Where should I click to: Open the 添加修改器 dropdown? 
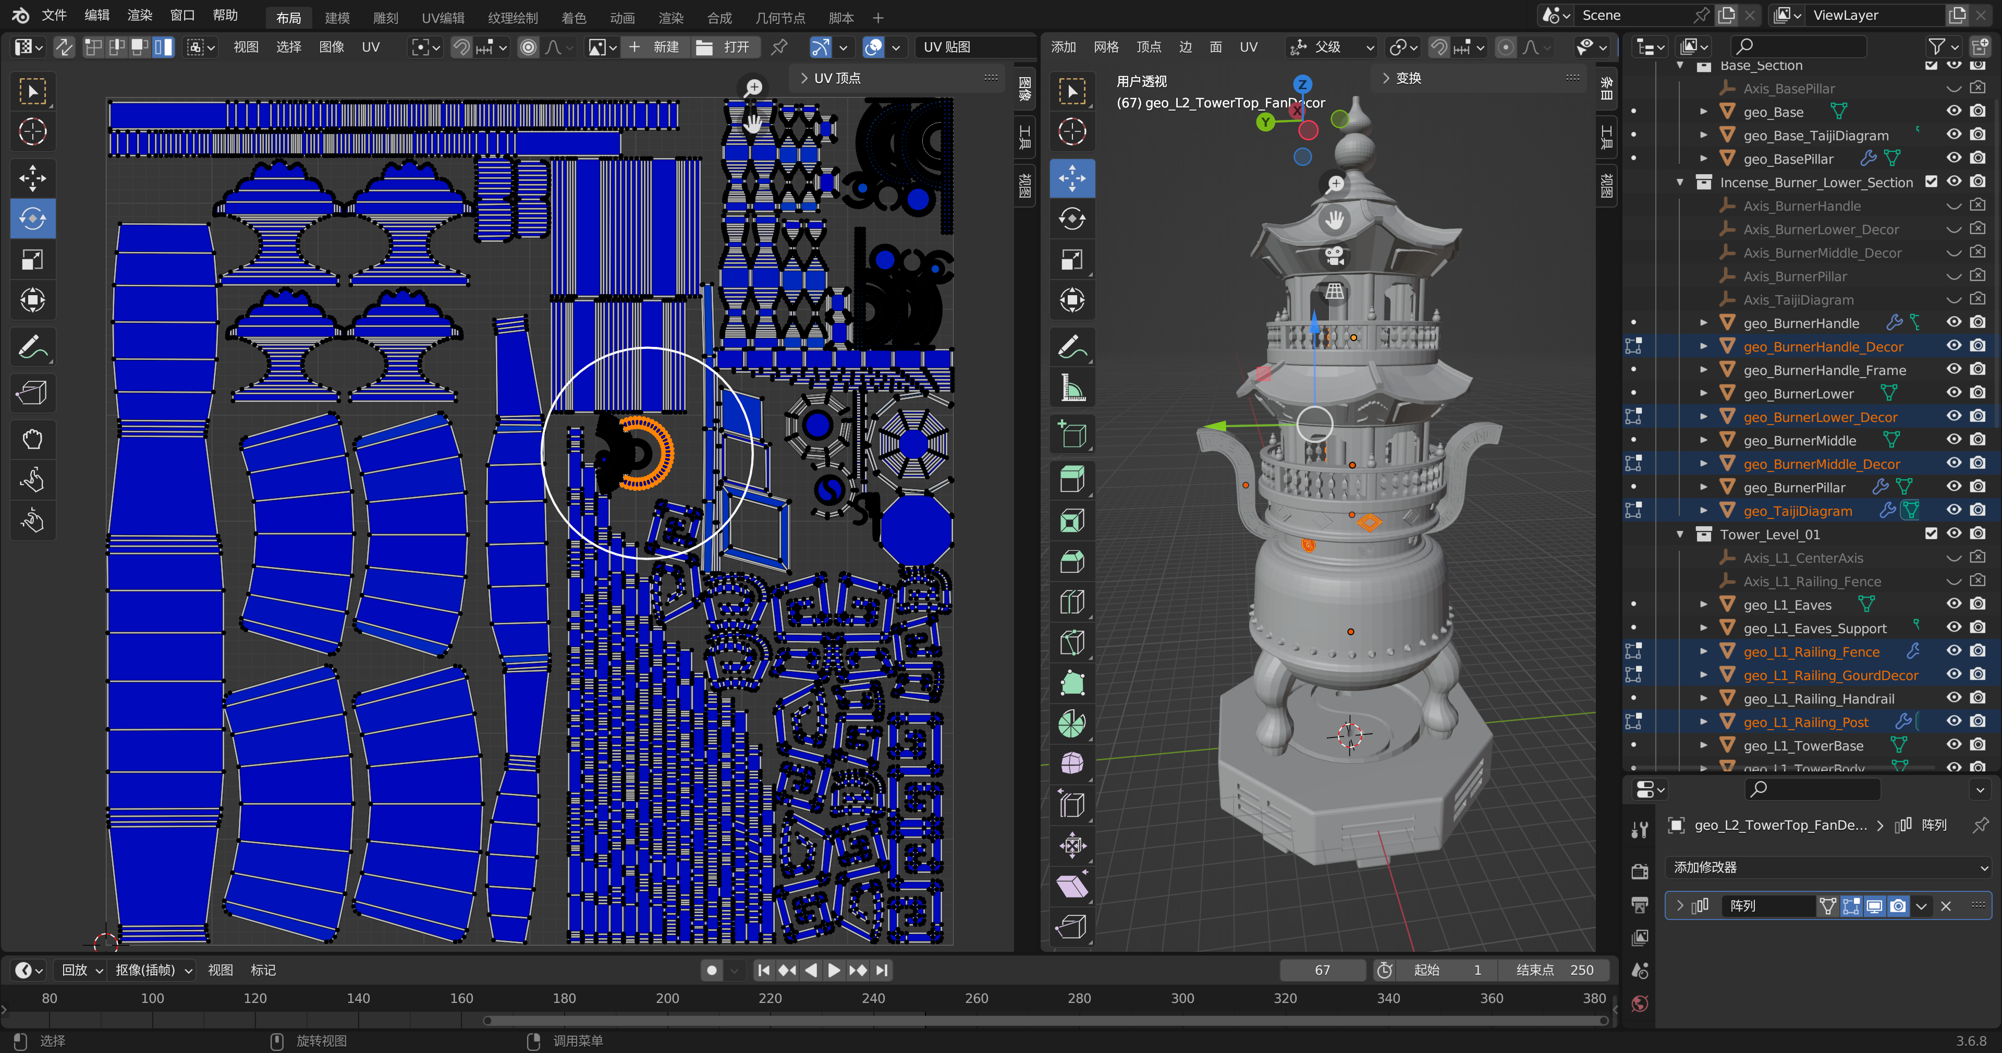click(x=1826, y=867)
